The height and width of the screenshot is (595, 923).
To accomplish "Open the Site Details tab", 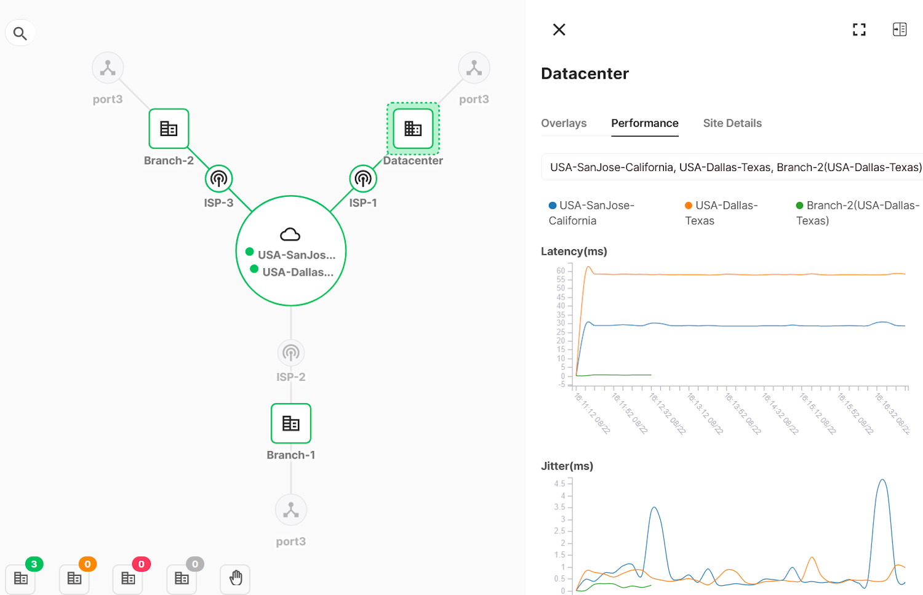I will [x=732, y=123].
